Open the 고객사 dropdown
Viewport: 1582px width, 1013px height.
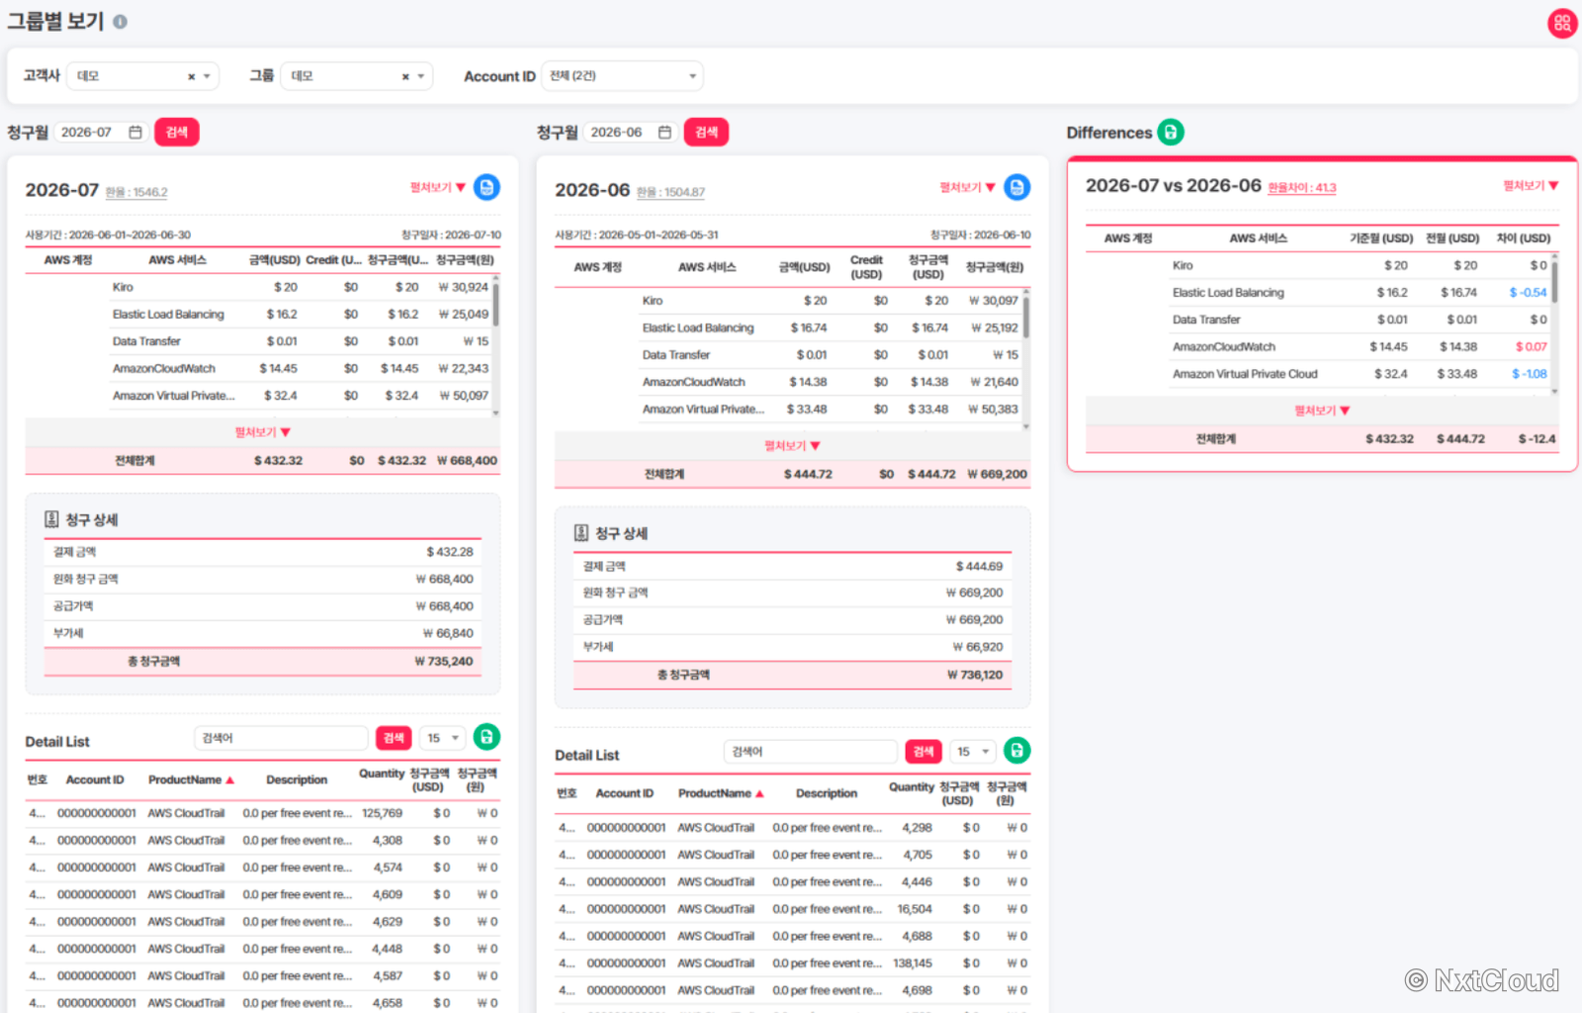point(142,76)
